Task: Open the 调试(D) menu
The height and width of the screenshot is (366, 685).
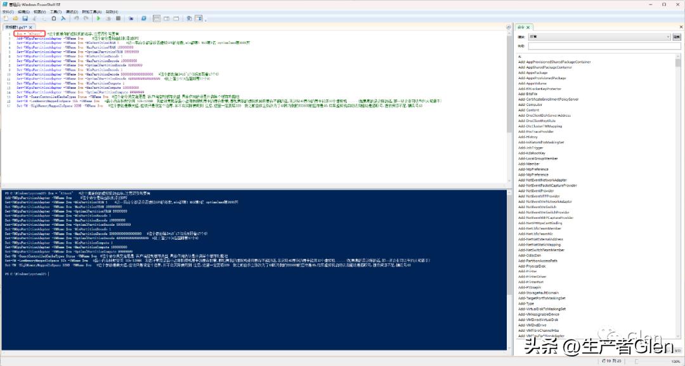Action: click(72, 12)
